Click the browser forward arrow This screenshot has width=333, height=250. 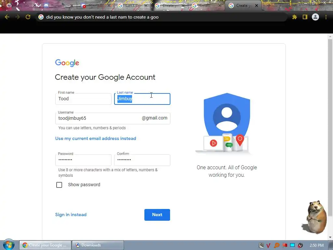pos(18,17)
